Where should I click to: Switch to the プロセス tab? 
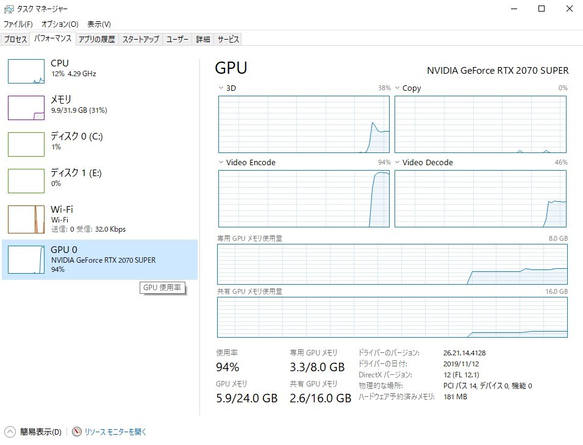[16, 39]
